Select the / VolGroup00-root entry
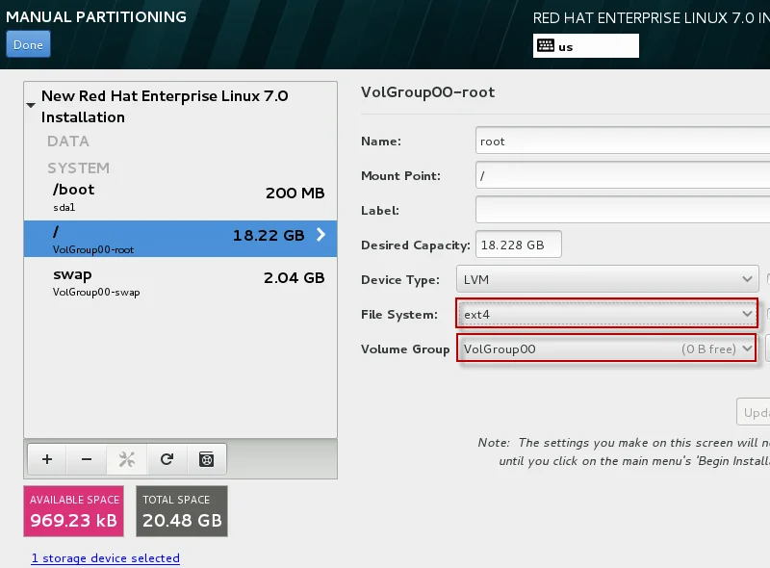 tap(180, 239)
